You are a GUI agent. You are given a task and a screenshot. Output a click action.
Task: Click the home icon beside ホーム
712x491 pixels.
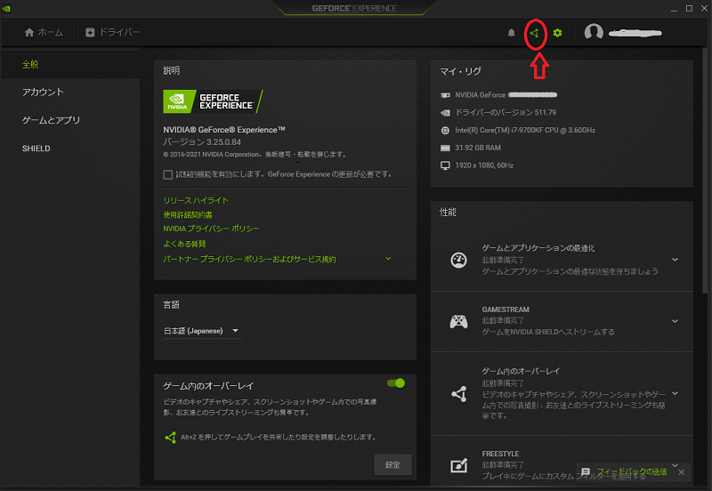pos(29,32)
